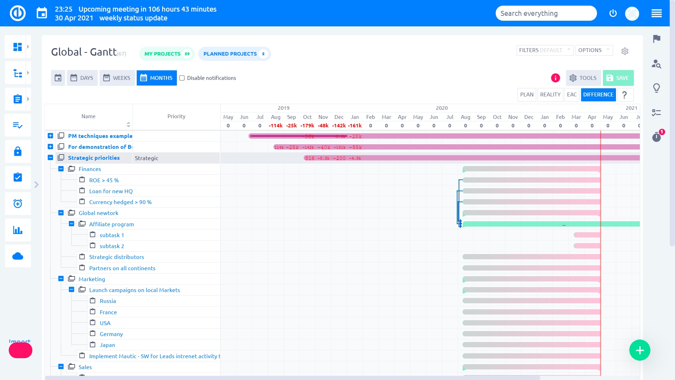Image resolution: width=675 pixels, height=380 pixels.
Task: Collapse the Finances folder
Action: tap(61, 169)
